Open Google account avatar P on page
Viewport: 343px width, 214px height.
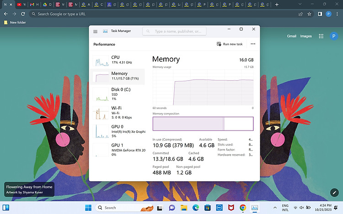click(334, 36)
